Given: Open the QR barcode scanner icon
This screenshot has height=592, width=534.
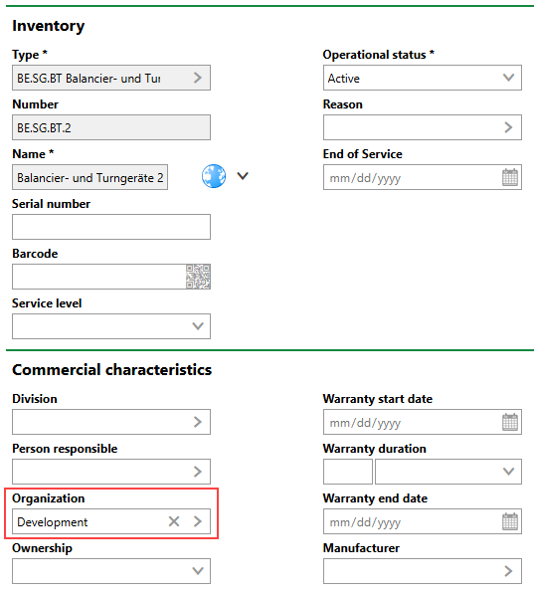Looking at the screenshot, I should 198,277.
